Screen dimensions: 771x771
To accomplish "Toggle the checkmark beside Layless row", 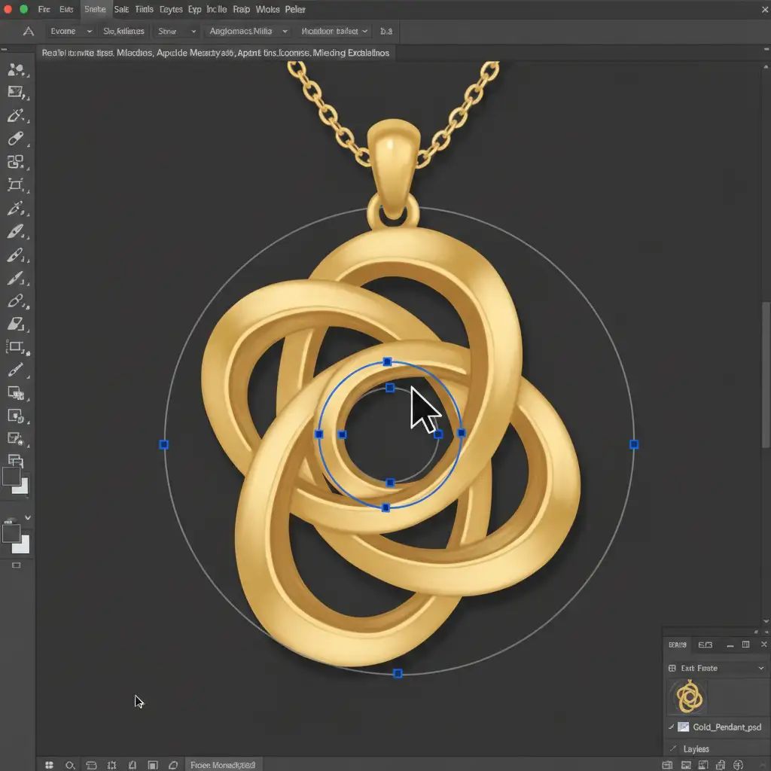I will pyautogui.click(x=671, y=749).
